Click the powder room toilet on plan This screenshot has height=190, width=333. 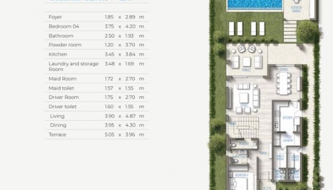click(x=233, y=145)
